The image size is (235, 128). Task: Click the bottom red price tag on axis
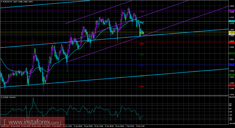(232, 86)
